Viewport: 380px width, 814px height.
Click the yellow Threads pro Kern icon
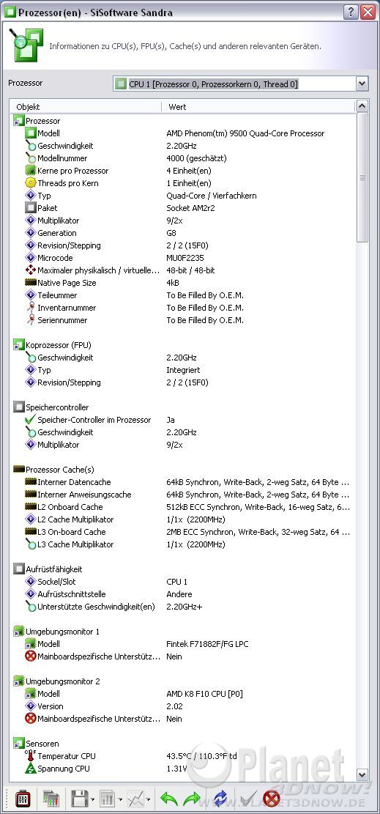30,183
